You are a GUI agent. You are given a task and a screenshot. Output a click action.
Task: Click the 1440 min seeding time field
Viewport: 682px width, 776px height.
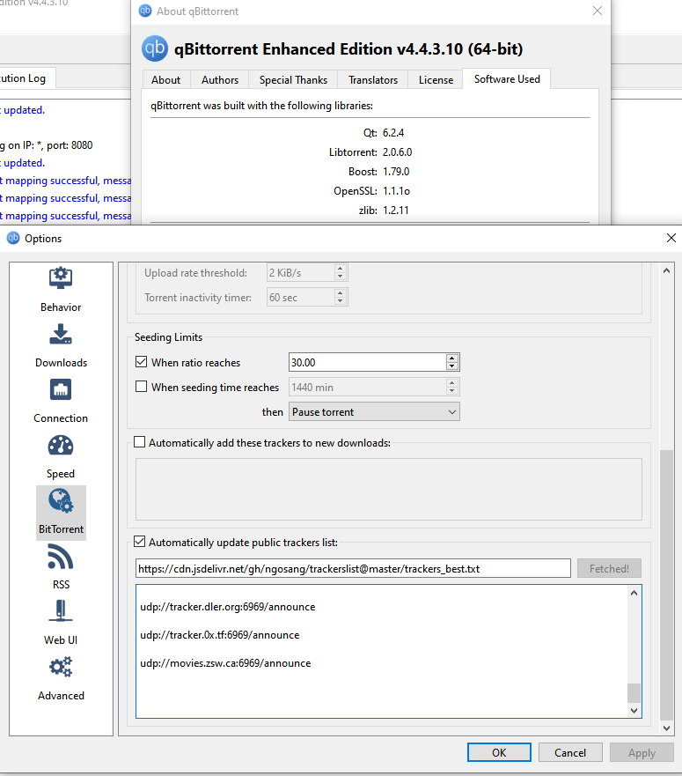pyautogui.click(x=368, y=387)
